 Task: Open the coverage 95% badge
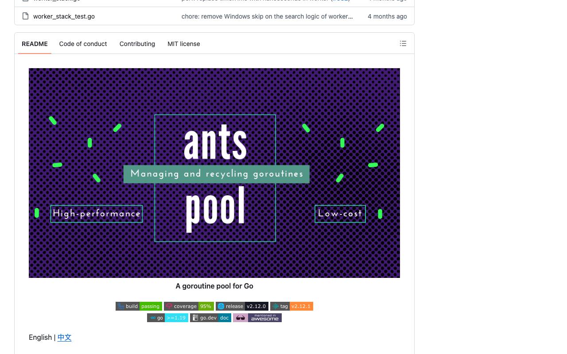[x=189, y=306]
